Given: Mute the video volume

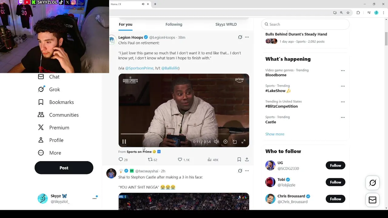Looking at the screenshot, I should (x=216, y=142).
